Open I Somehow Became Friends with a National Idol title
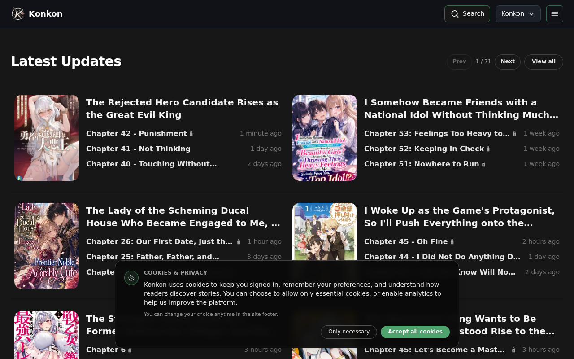Image resolution: width=574 pixels, height=359 pixels. pyautogui.click(x=461, y=109)
